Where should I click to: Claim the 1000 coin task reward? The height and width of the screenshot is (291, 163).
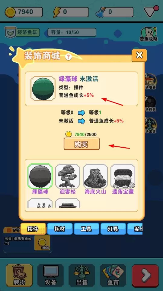tap(42, 242)
